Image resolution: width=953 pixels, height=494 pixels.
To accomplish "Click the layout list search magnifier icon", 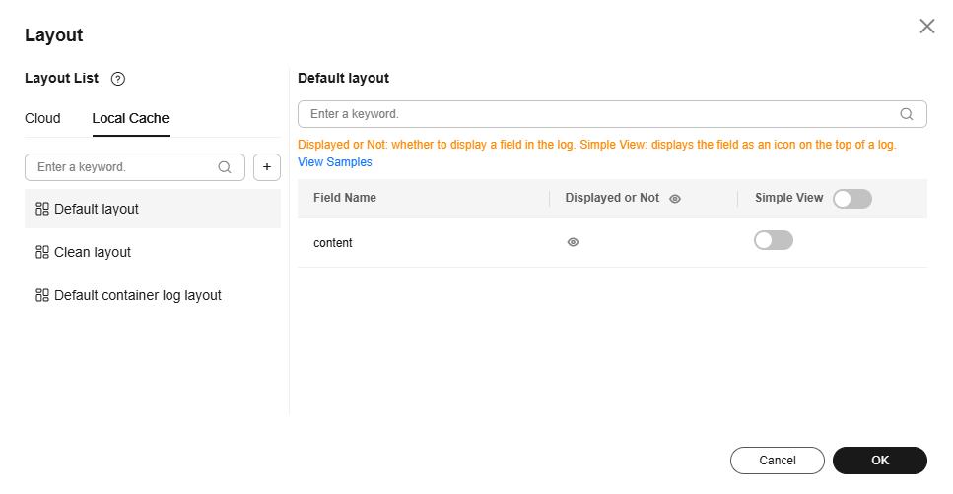I will point(225,167).
